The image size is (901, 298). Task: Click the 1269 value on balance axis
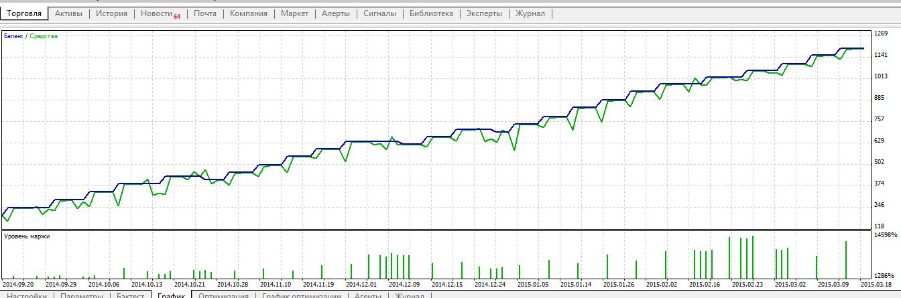882,33
